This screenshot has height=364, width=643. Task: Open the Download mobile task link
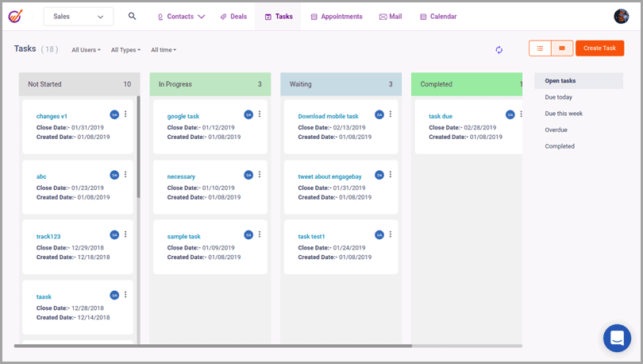pyautogui.click(x=328, y=117)
